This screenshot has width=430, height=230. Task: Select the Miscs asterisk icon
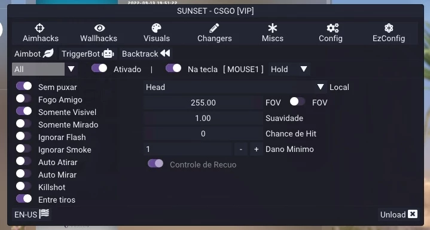273,28
